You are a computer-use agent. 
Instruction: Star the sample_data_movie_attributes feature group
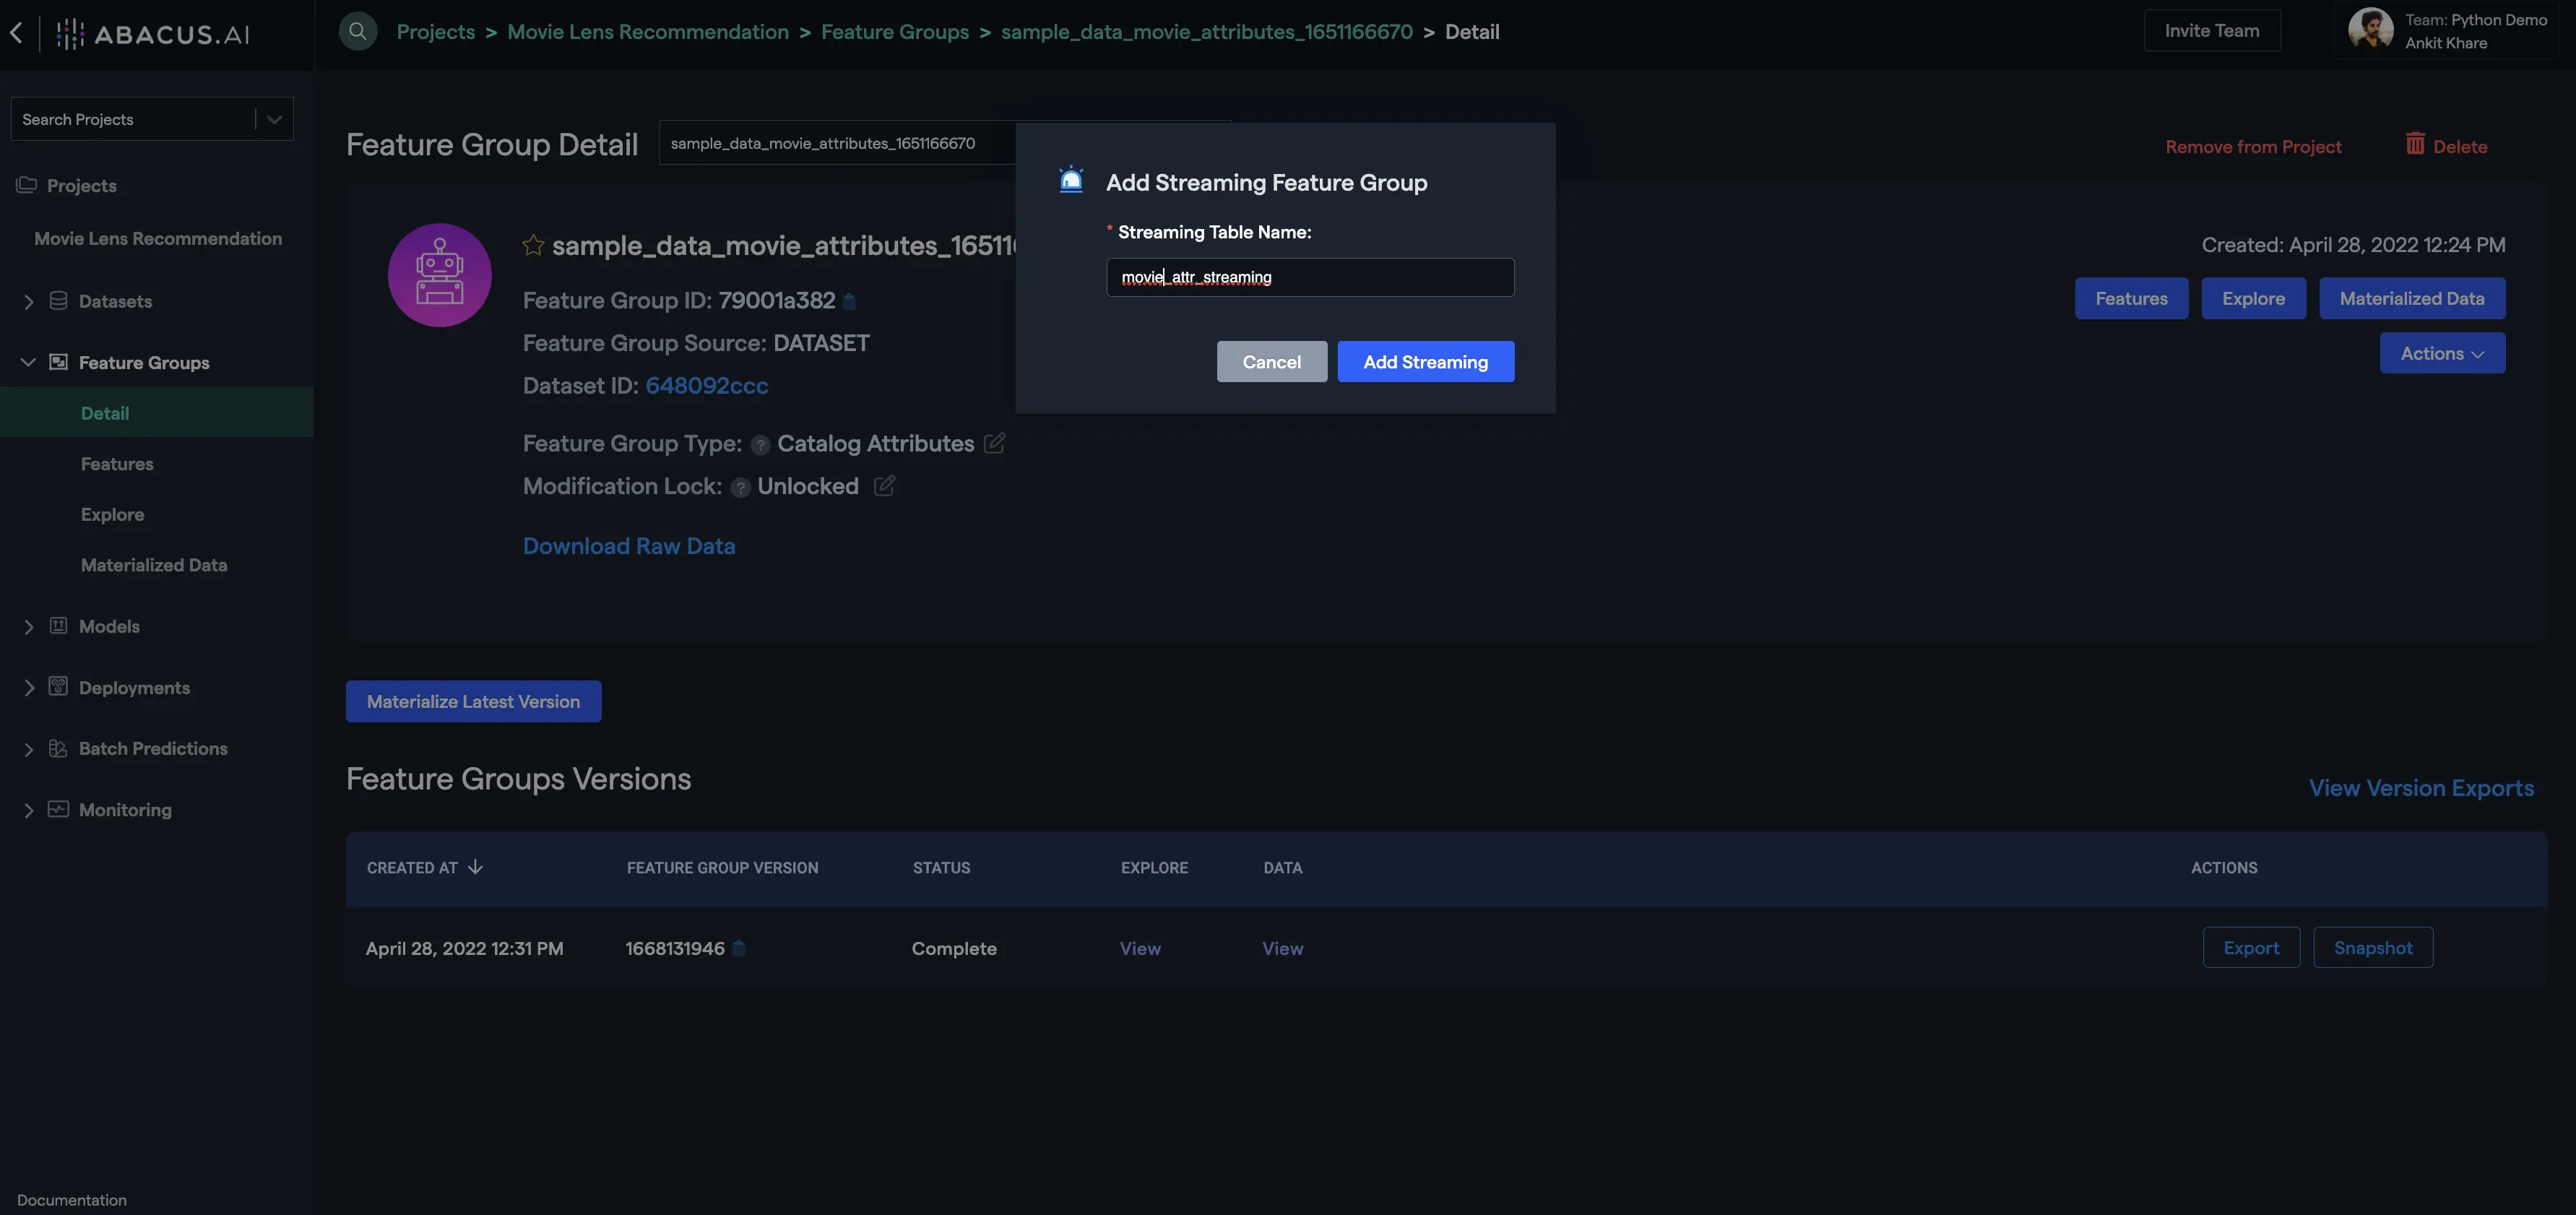(533, 246)
